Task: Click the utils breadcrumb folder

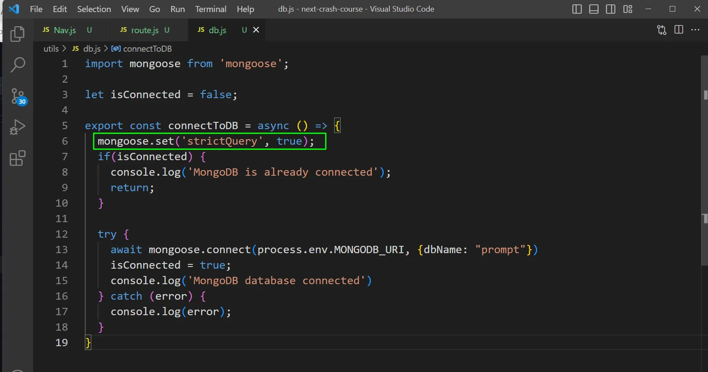Action: (x=51, y=49)
